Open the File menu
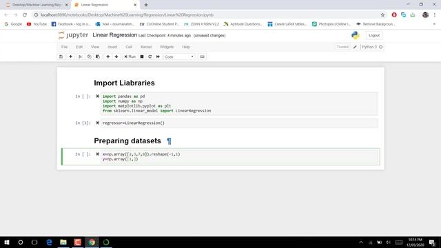This screenshot has height=248, width=441. pos(64,47)
